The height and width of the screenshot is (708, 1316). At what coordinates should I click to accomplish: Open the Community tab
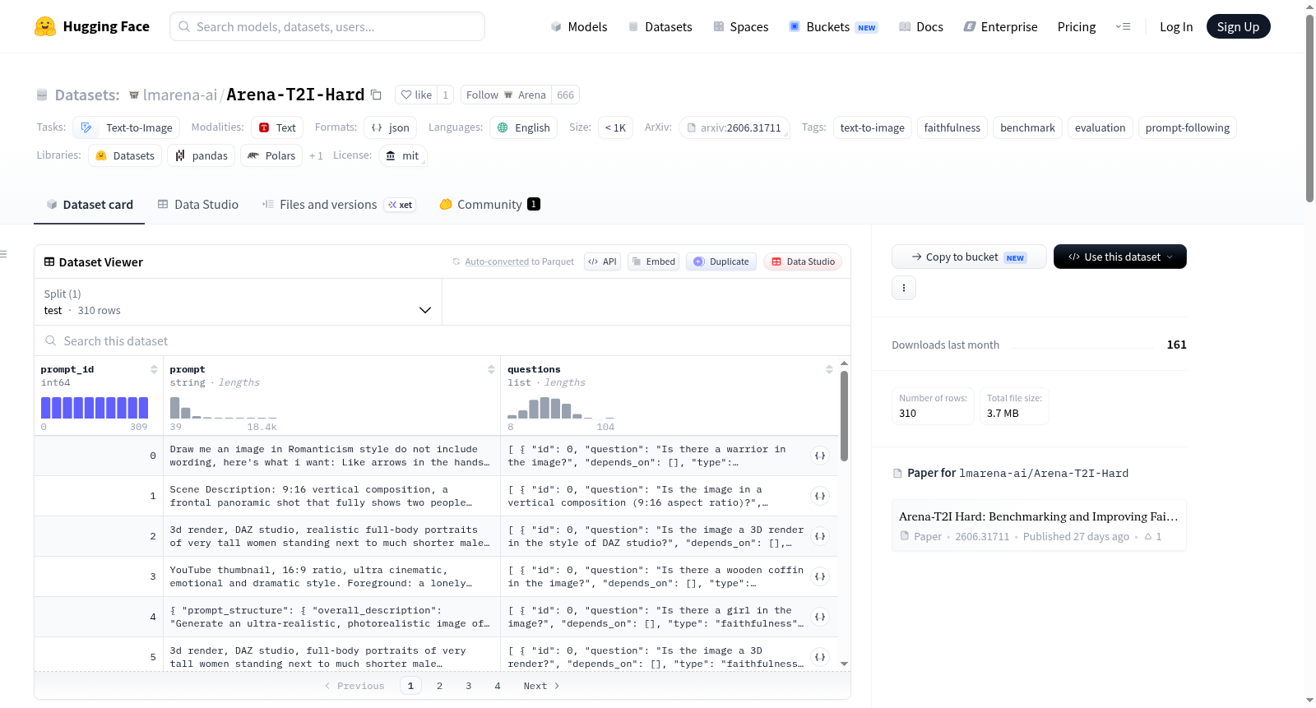pos(489,205)
